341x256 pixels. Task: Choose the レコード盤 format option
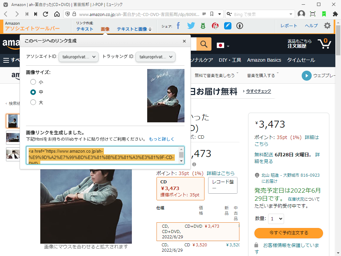click(x=223, y=185)
